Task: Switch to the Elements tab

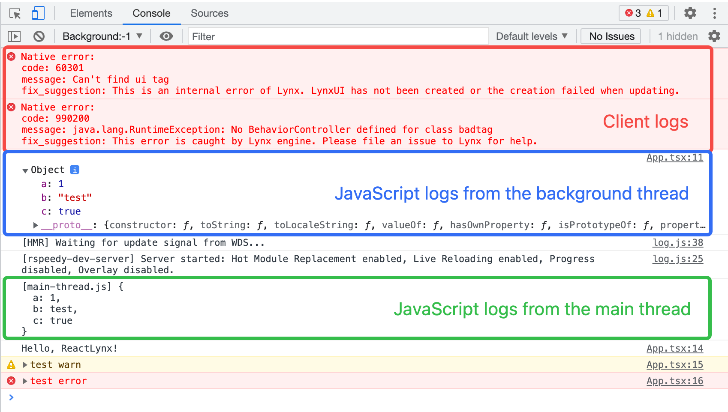Action: 91,13
